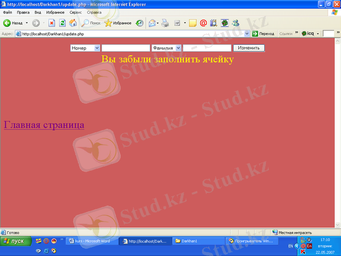Click the Research toolbar icon

point(214,23)
